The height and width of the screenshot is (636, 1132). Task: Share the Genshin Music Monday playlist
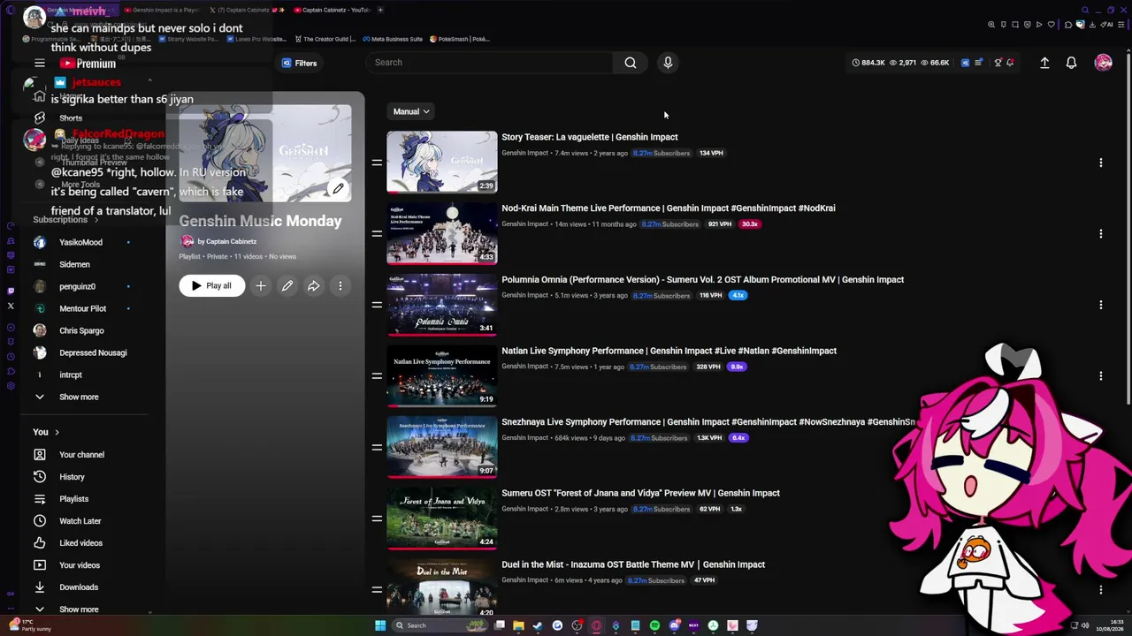click(x=314, y=286)
